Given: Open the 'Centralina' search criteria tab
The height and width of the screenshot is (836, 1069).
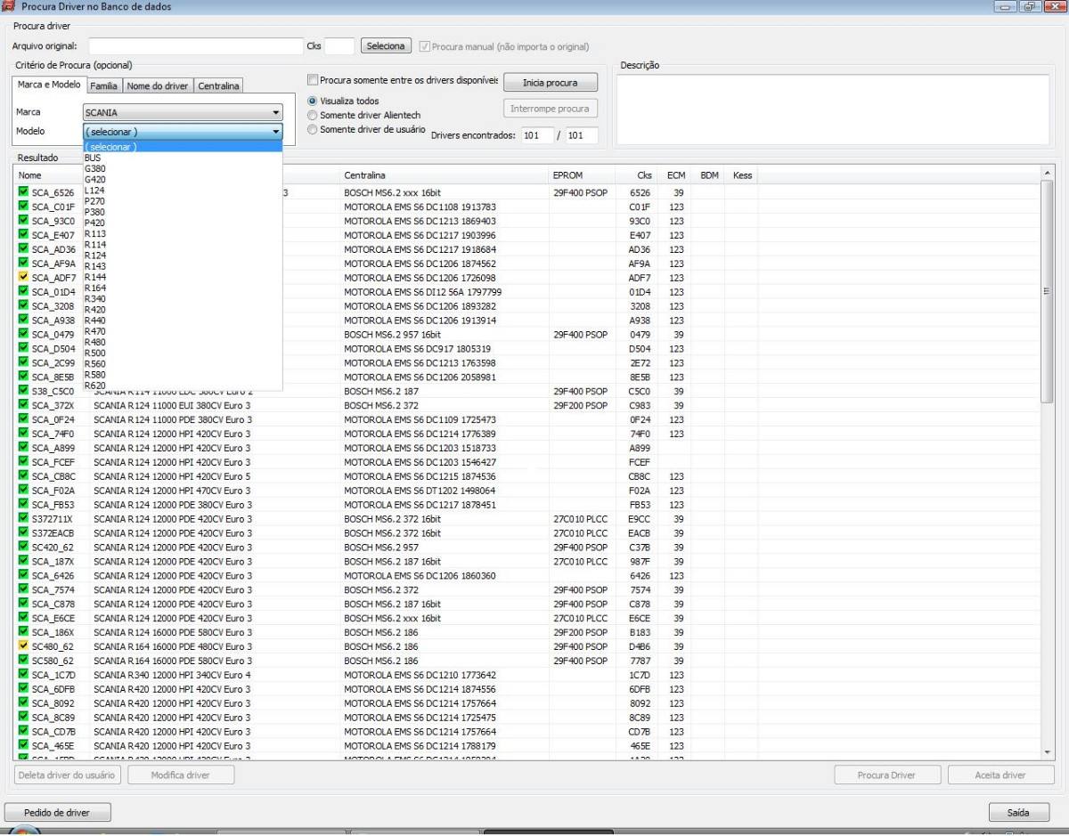Looking at the screenshot, I should (x=218, y=86).
